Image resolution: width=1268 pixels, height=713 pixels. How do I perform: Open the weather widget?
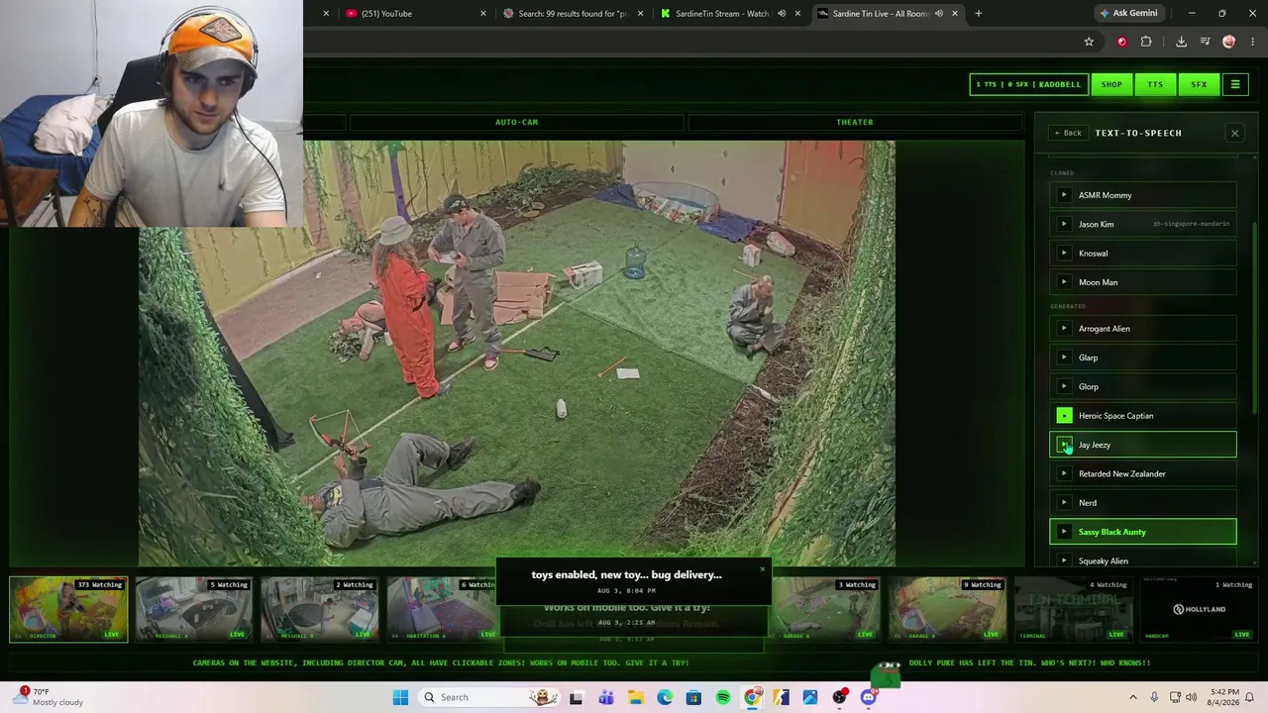(50, 697)
